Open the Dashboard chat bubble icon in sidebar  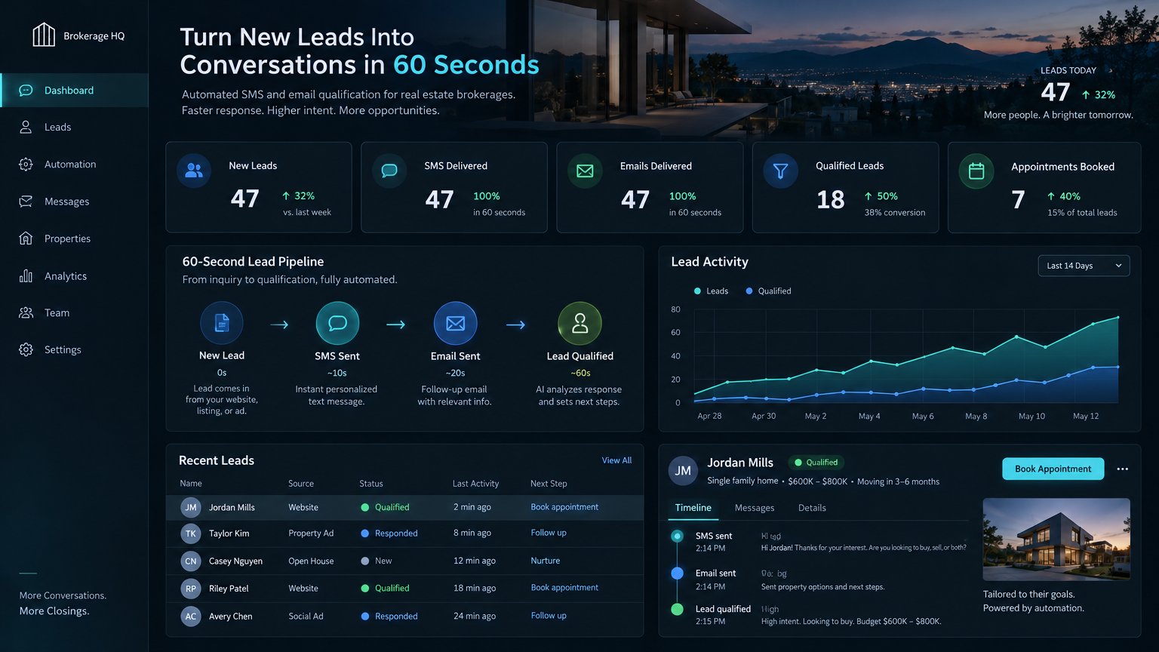click(26, 91)
